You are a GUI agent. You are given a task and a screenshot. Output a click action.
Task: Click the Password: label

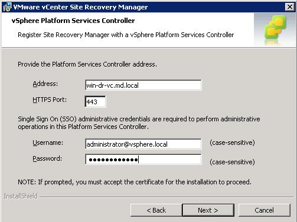coord(47,158)
